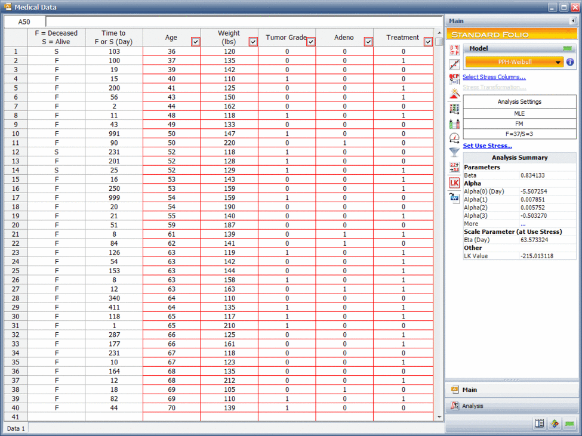Click the Word document transfer icon
Image resolution: width=582 pixels, height=436 pixels.
click(x=454, y=197)
